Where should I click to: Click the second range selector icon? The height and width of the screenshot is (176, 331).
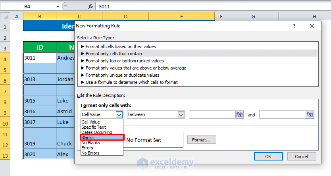[x=310, y=114]
